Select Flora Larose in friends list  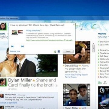pyautogui.click(x=104, y=53)
